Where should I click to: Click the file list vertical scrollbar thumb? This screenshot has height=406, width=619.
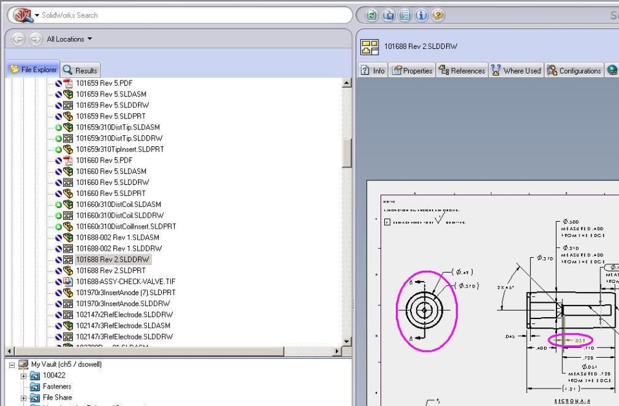point(347,153)
